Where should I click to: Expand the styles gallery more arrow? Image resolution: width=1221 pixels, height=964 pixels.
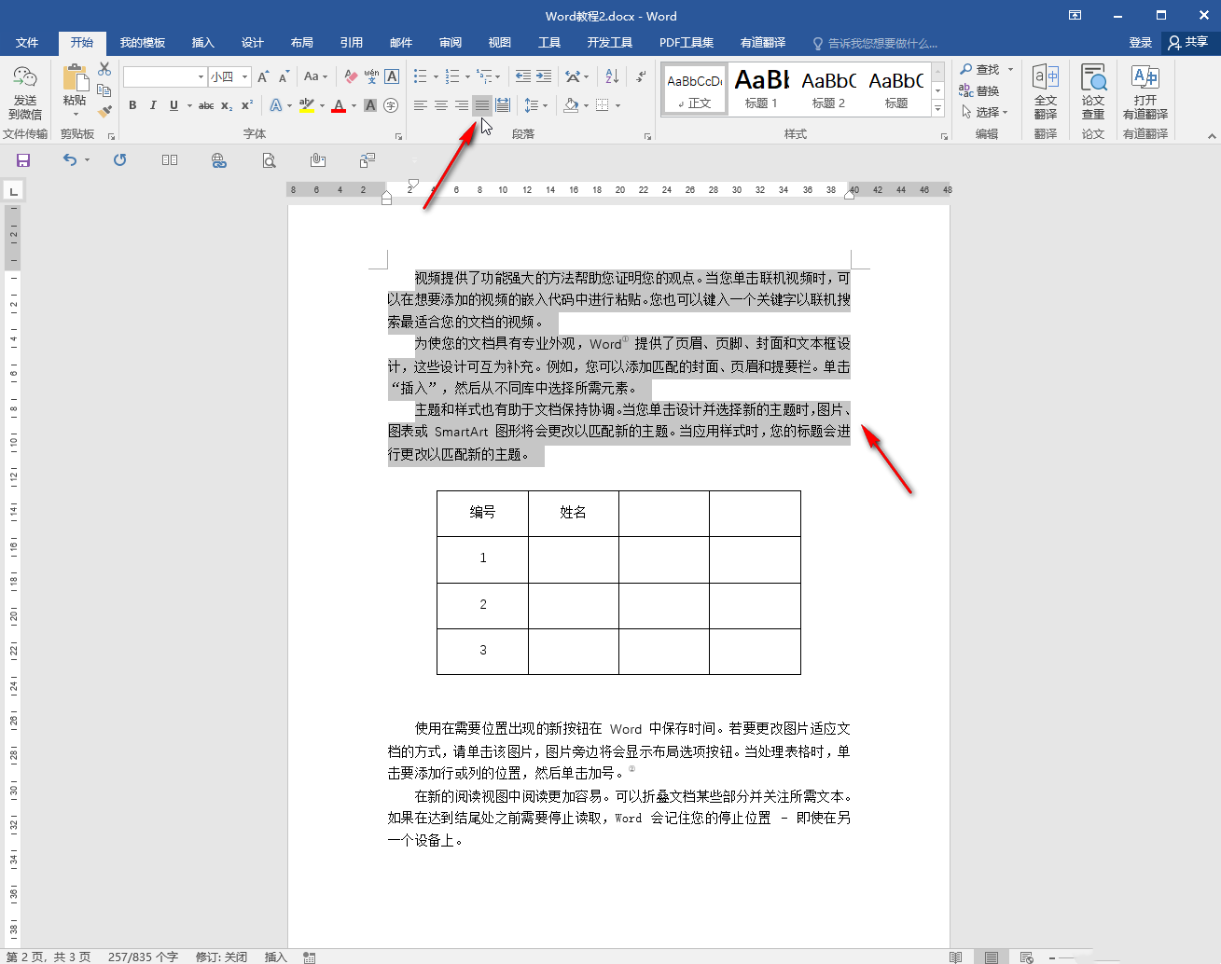click(x=937, y=109)
